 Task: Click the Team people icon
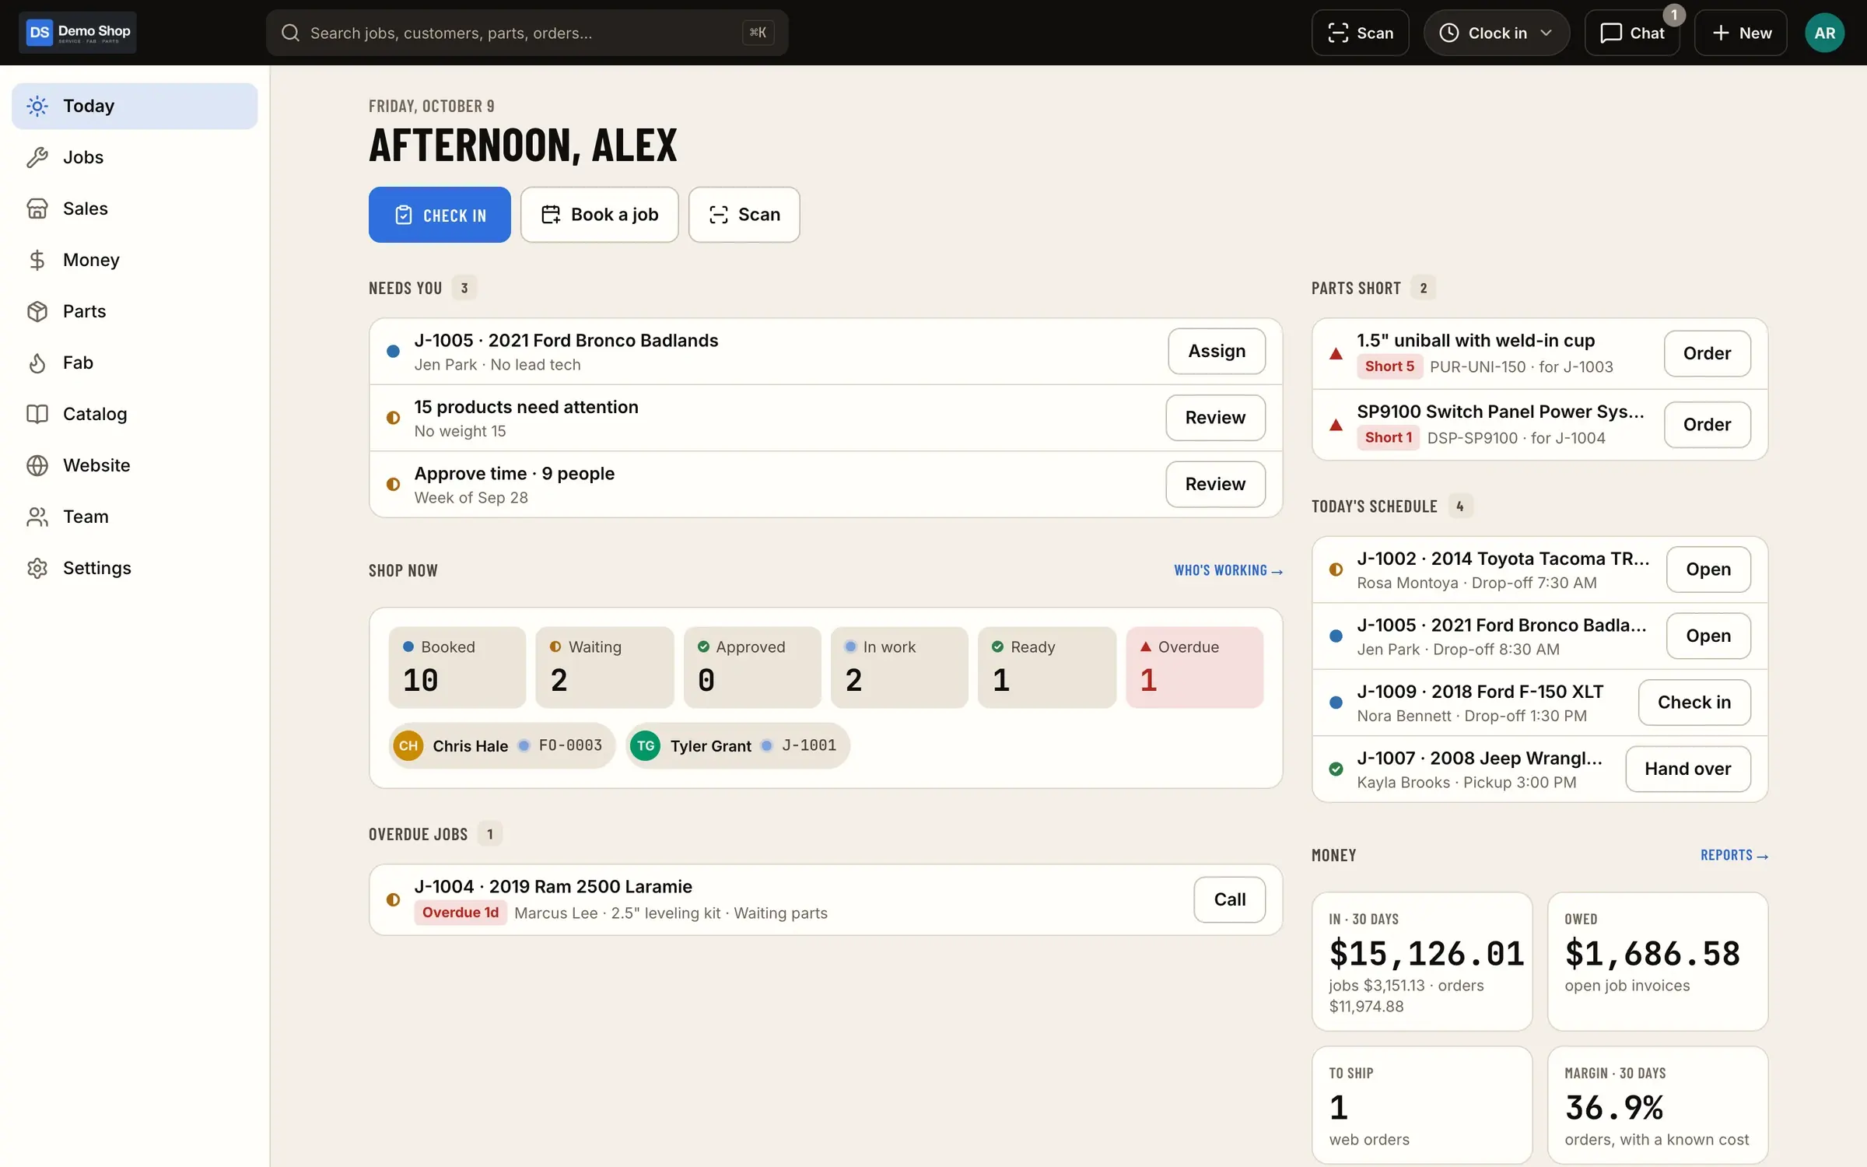click(37, 517)
